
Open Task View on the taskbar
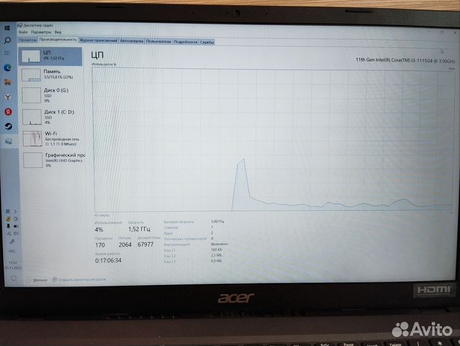tap(7, 53)
